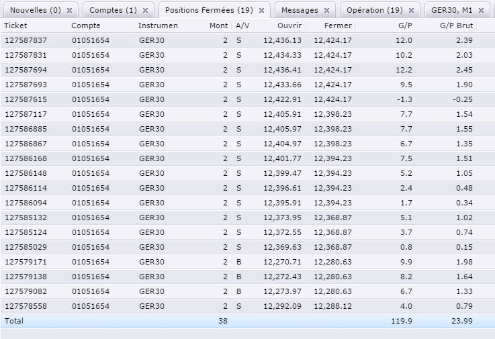Switch to the Nouvelles (0) tab
This screenshot has height=339, width=495.
35,11
